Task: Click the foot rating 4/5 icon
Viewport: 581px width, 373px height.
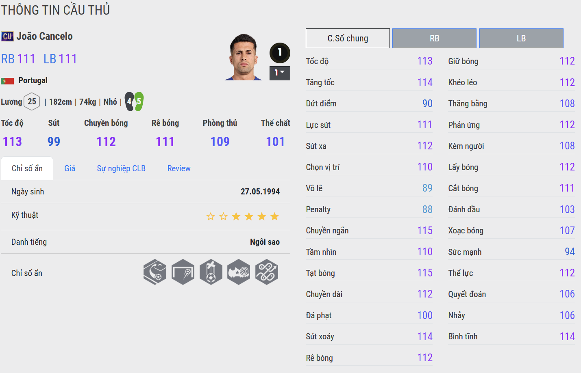Action: [134, 101]
